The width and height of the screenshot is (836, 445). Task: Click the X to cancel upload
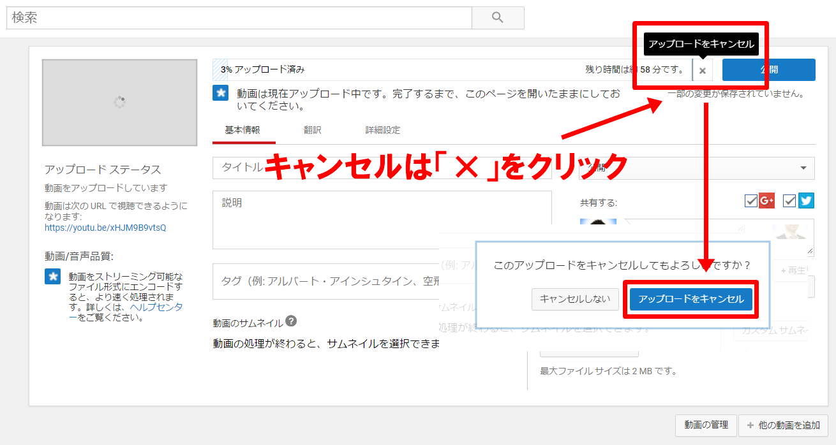click(703, 70)
